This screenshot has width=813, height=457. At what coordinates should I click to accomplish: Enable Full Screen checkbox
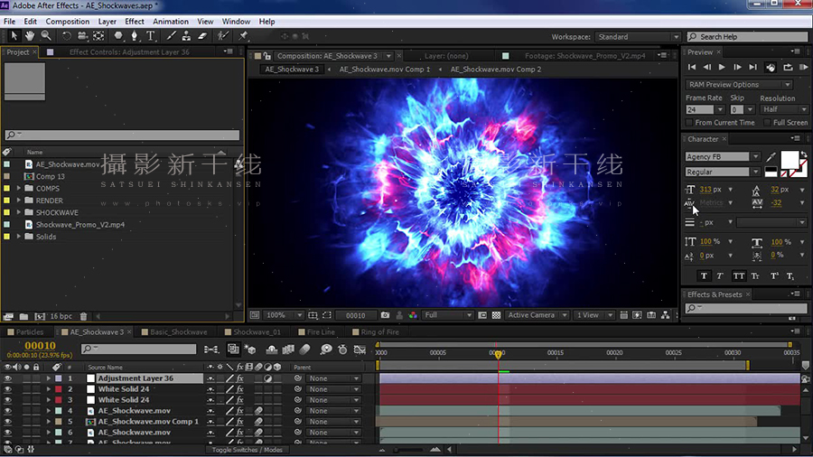point(767,123)
